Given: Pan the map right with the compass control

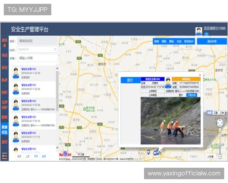Looking at the screenshot, I should click(x=222, y=123).
